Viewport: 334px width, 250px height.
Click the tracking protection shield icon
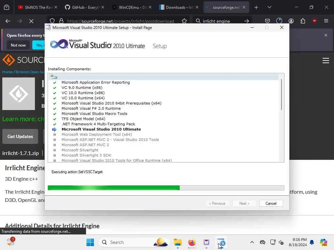click(52, 21)
